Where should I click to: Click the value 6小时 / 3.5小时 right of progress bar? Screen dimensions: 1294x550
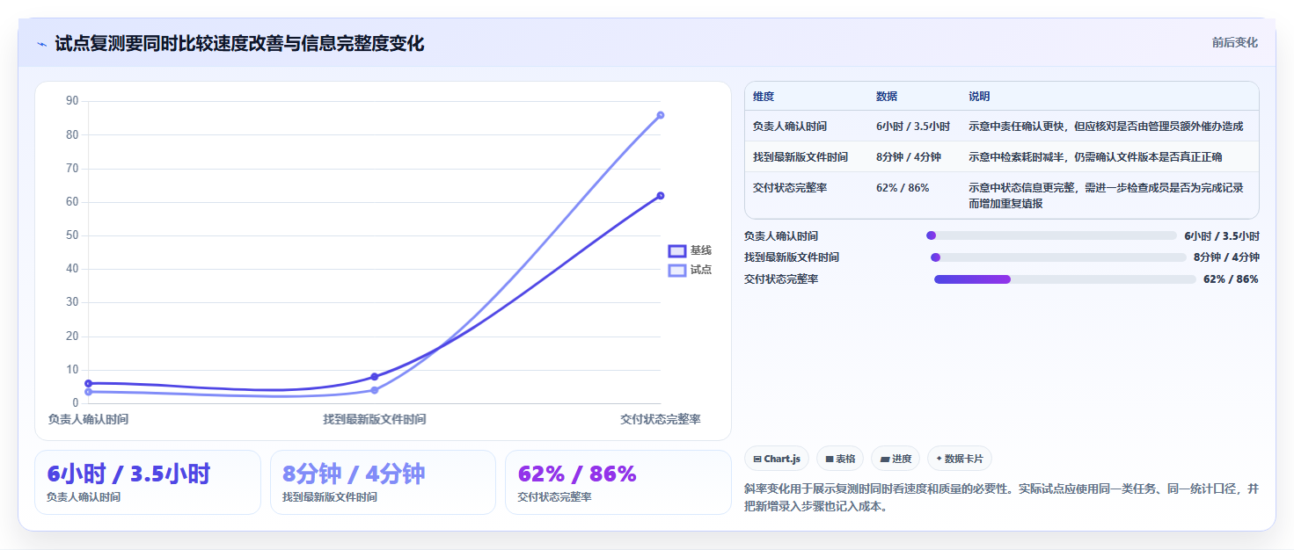click(1222, 235)
